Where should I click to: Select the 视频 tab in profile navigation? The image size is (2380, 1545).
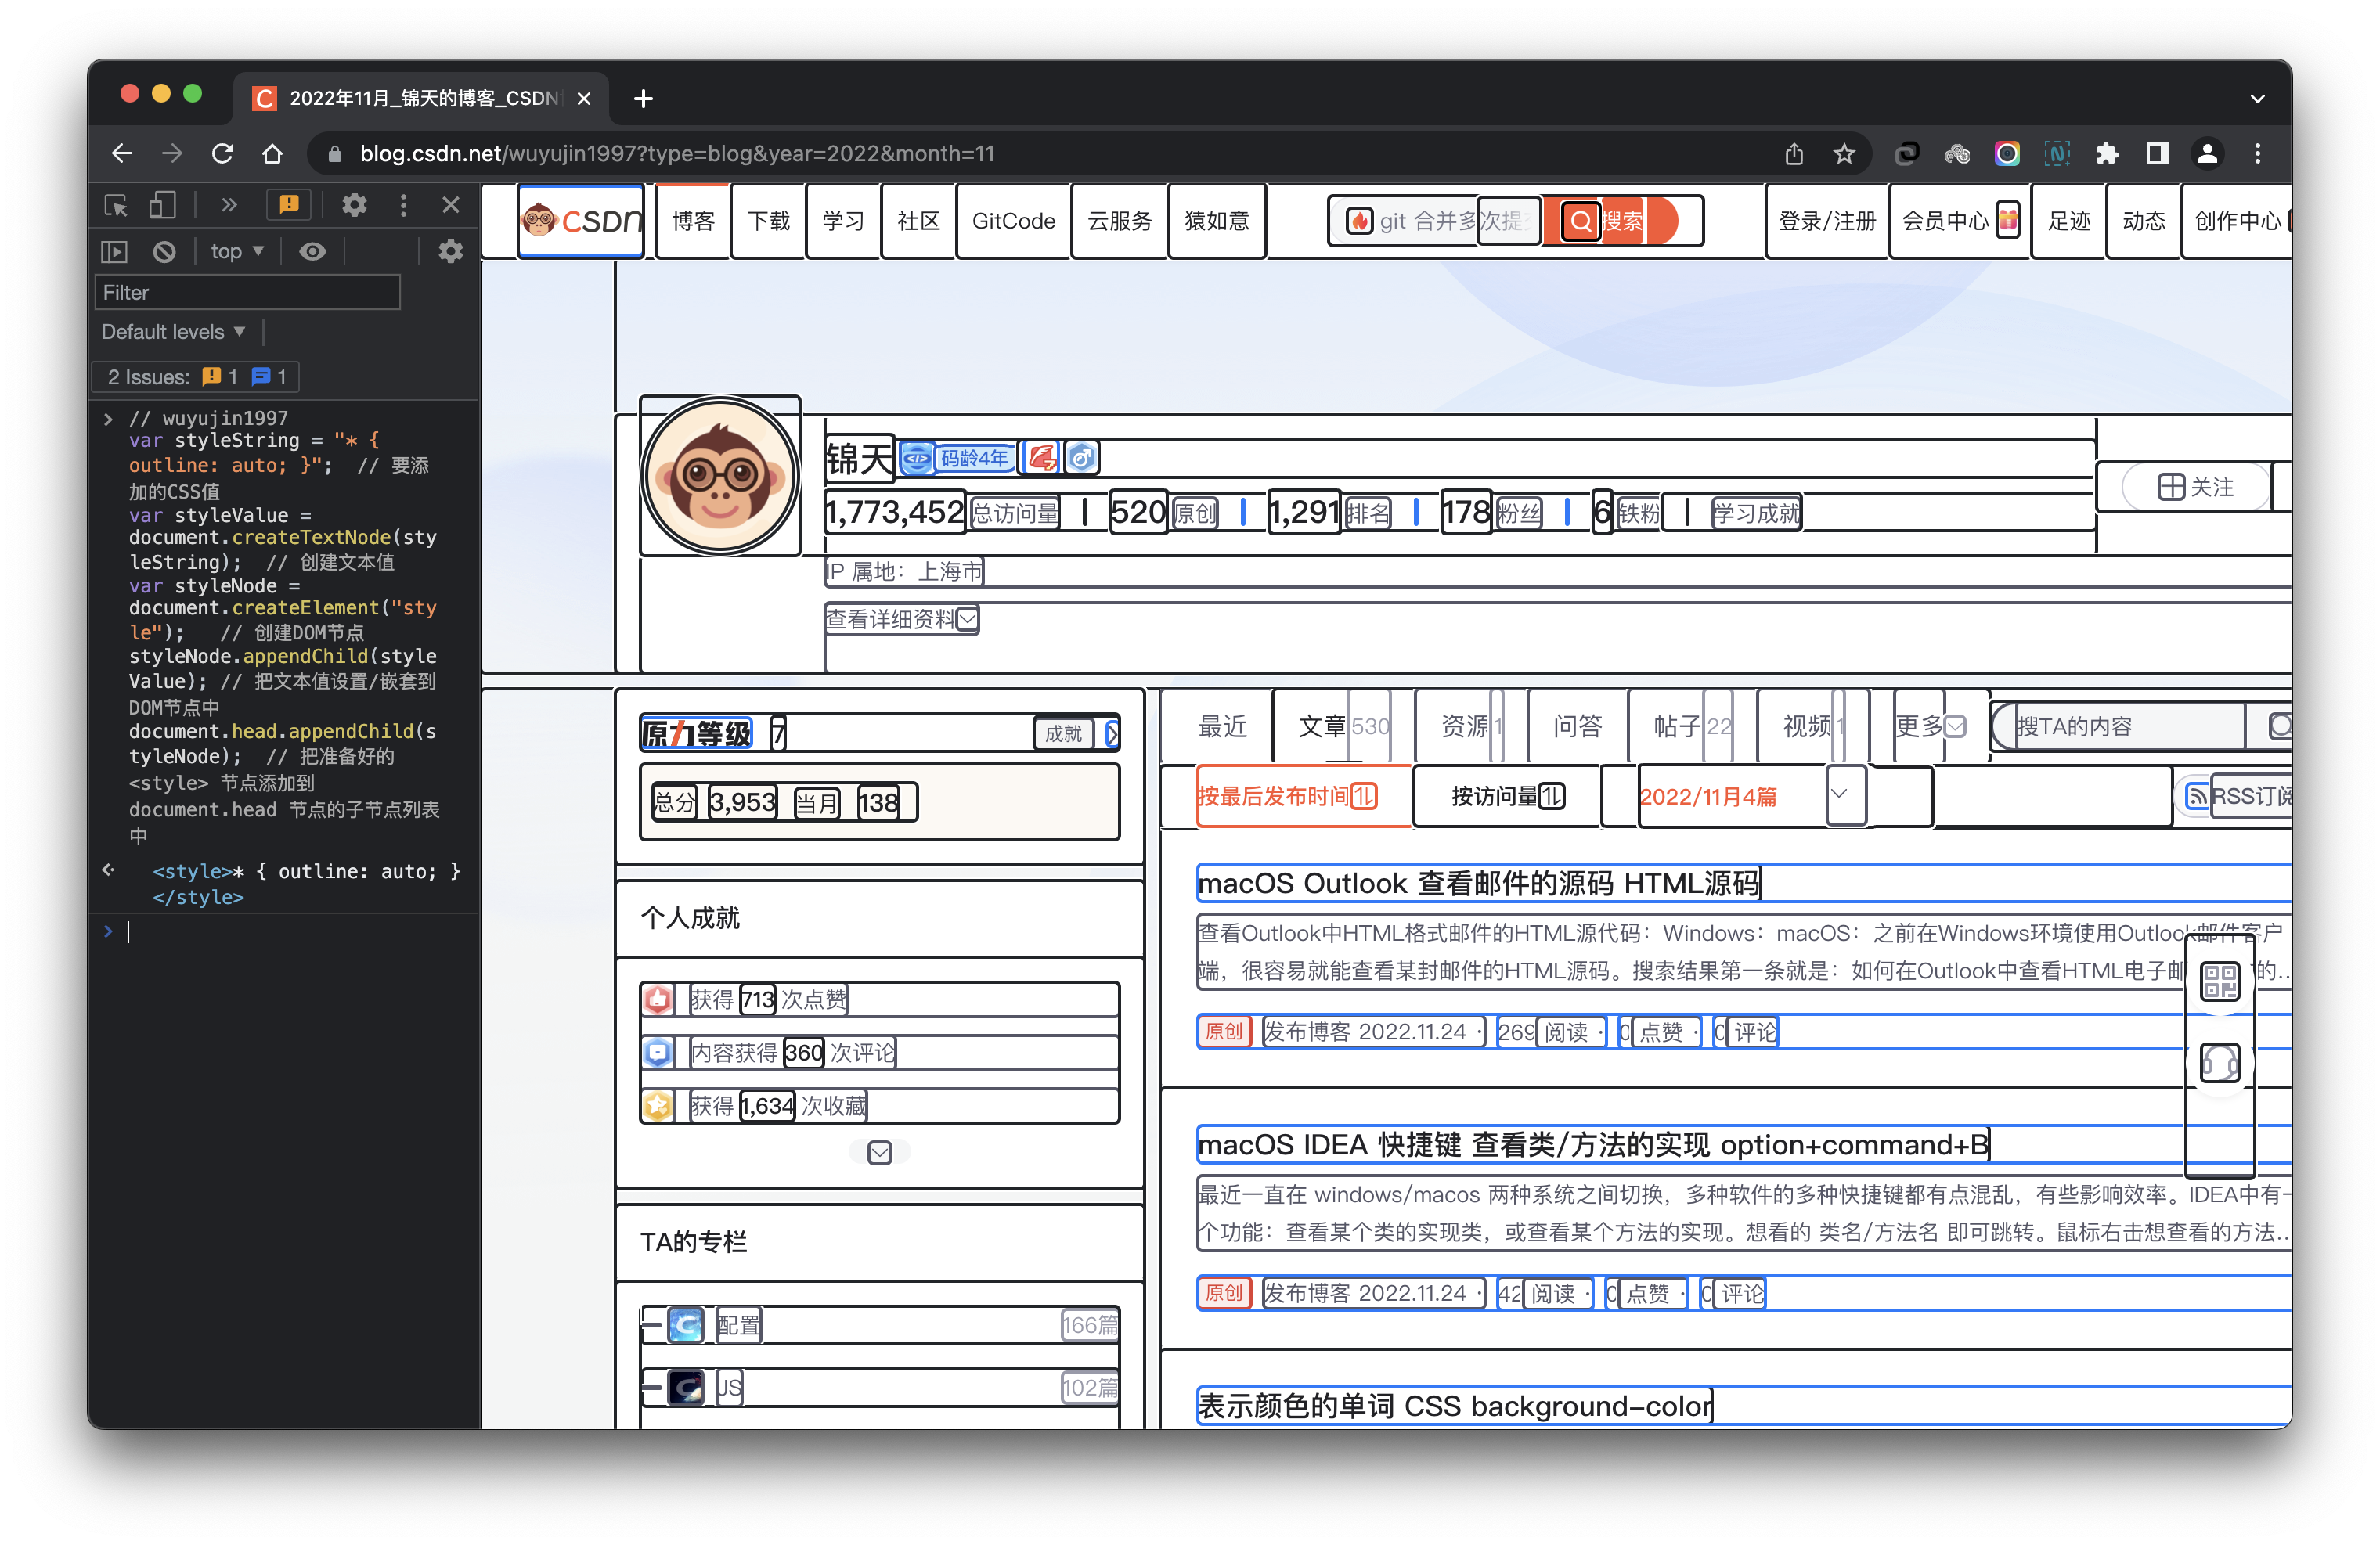click(1804, 726)
